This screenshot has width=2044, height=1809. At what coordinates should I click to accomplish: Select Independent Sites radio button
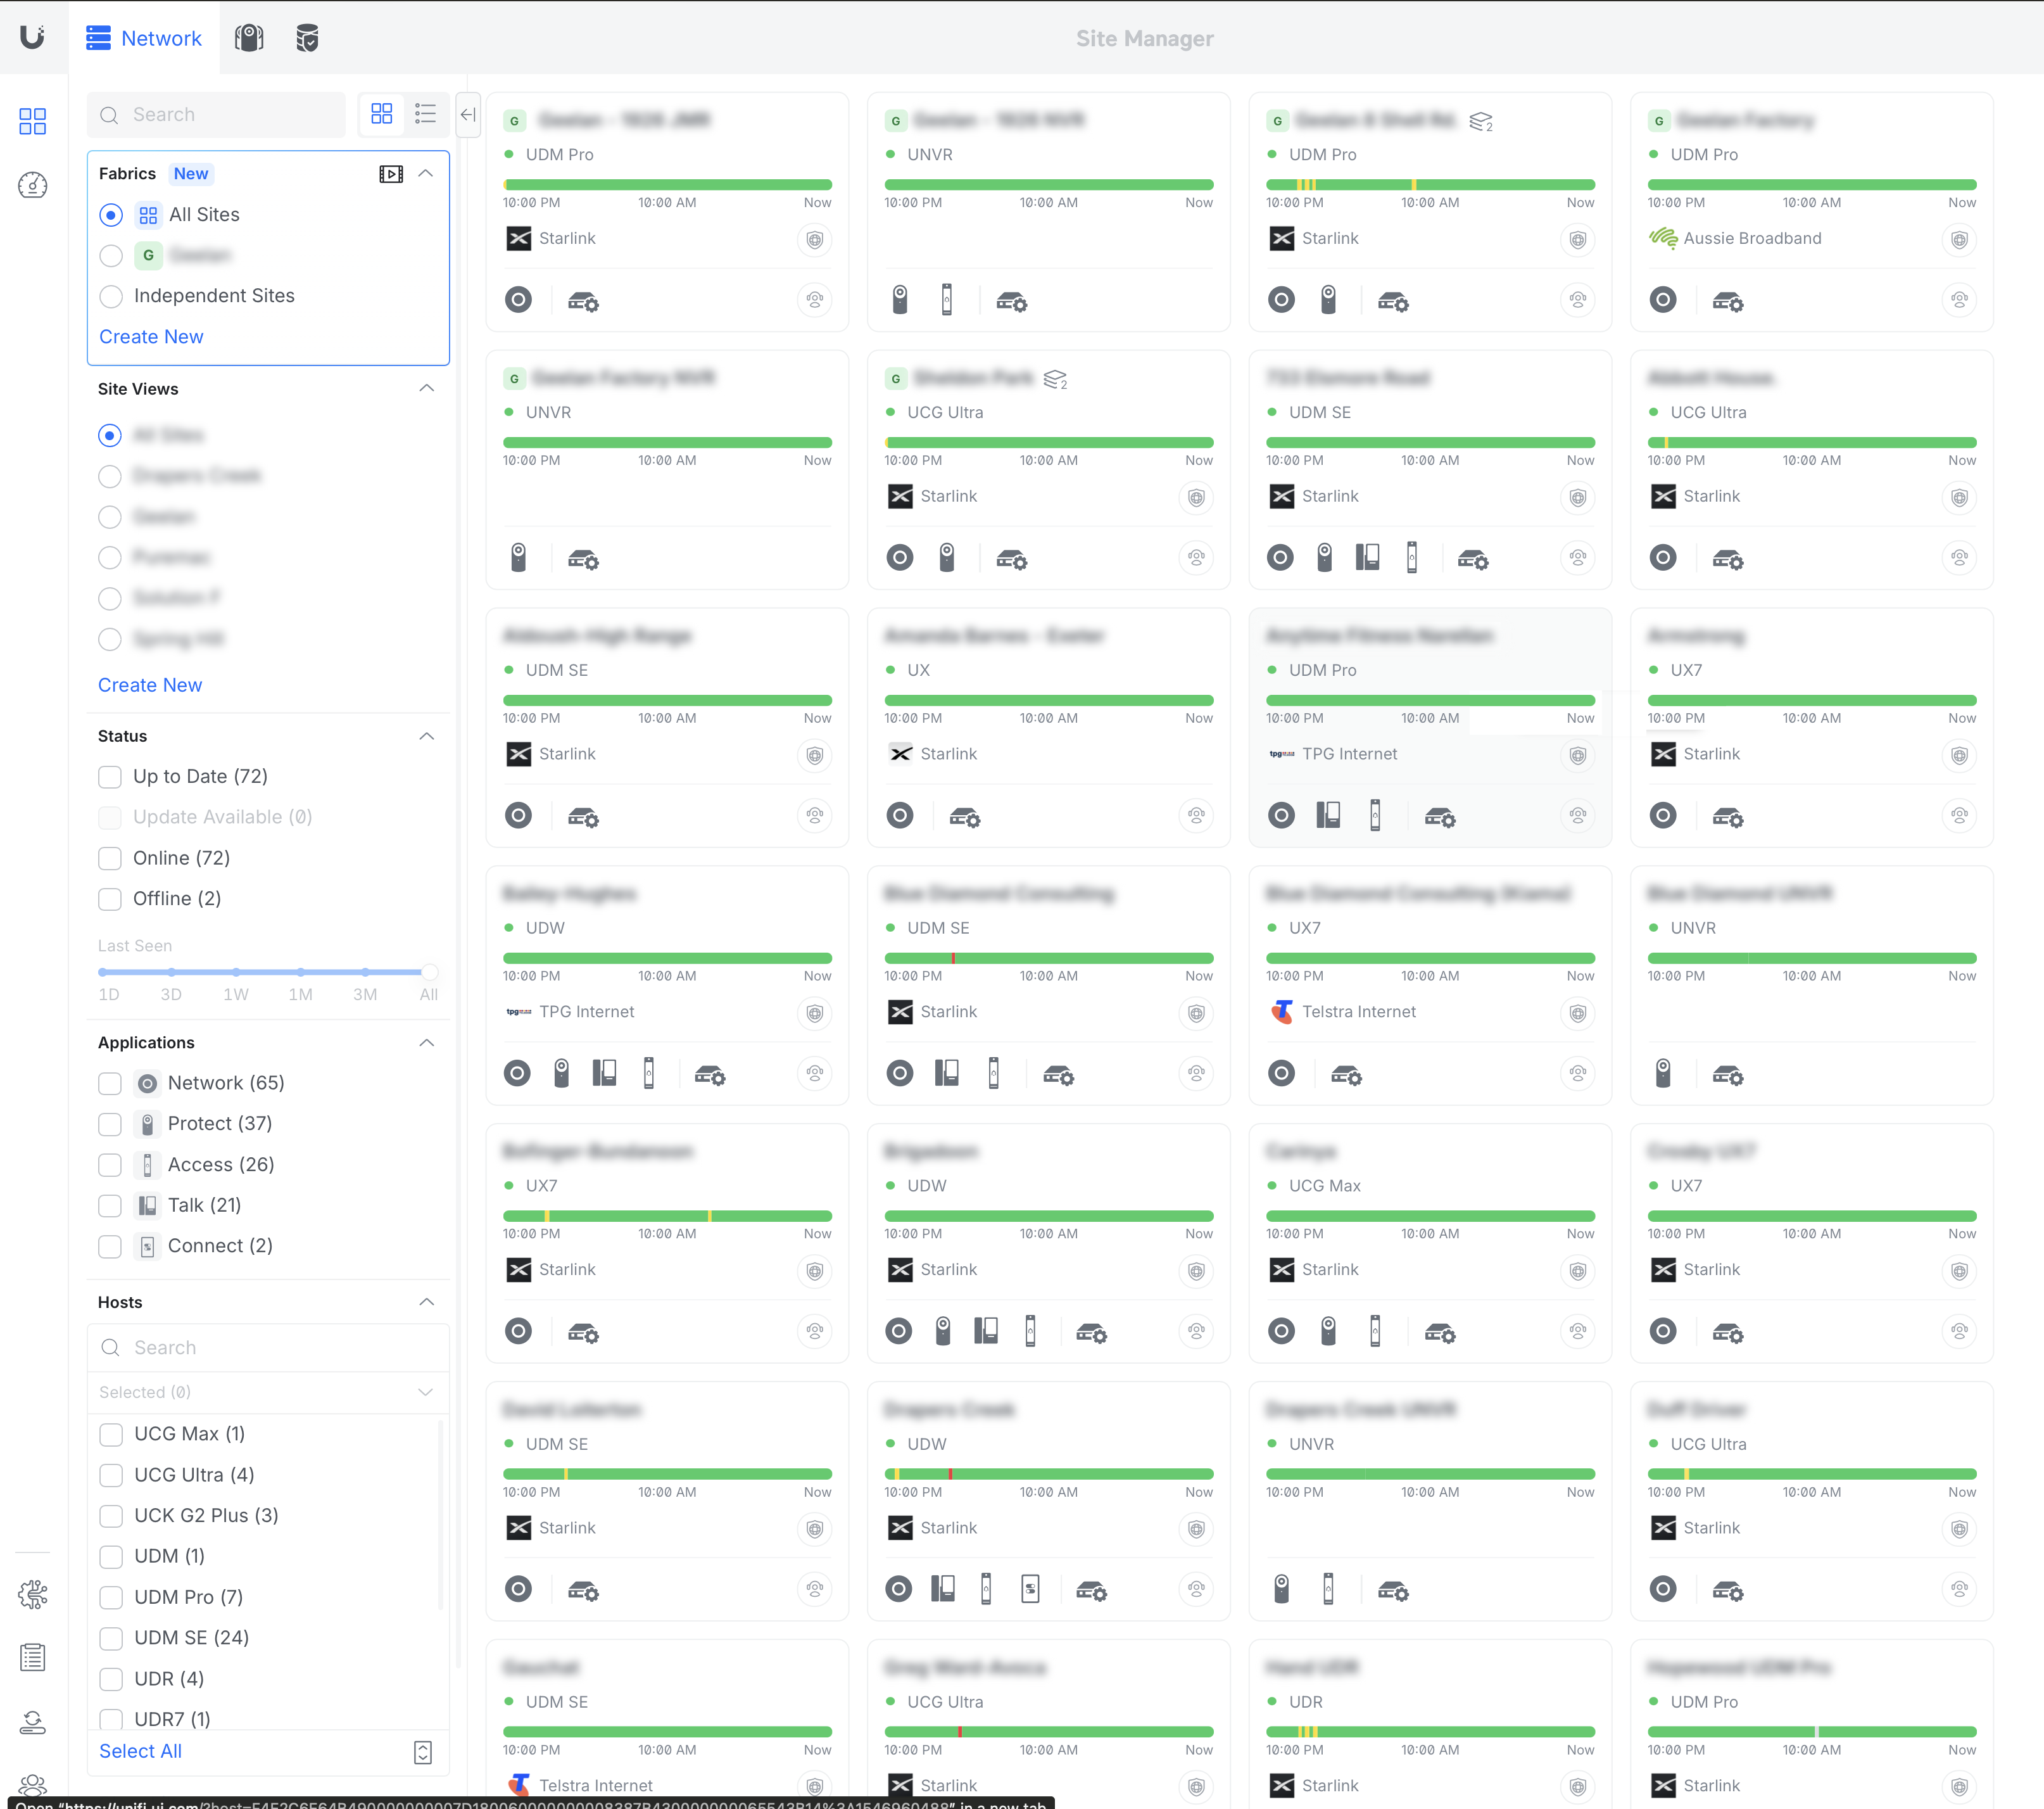point(111,296)
